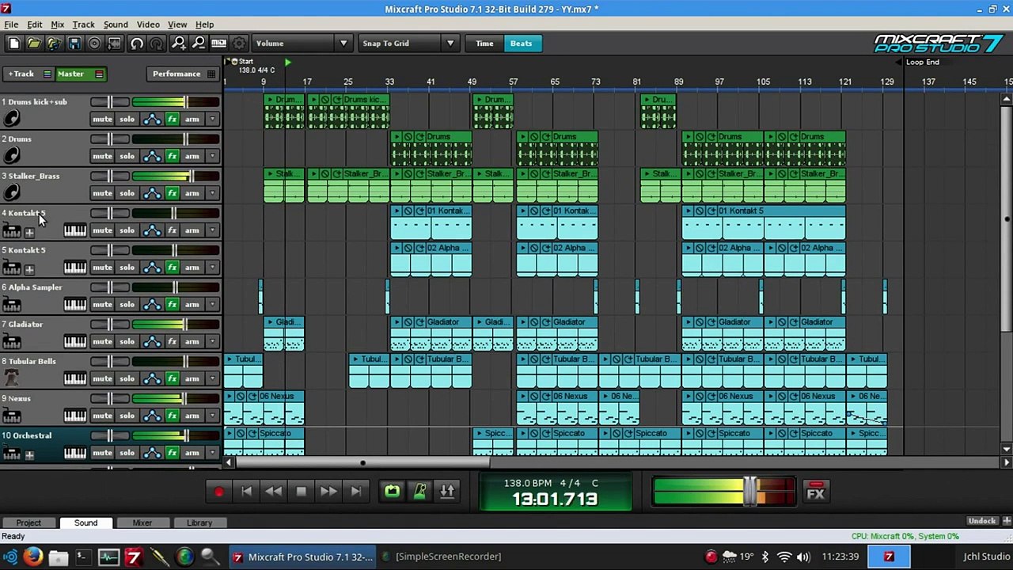This screenshot has height=570, width=1013.
Task: Adjust the pan slider on Drums kick+sub track
Action: pyautogui.click(x=110, y=101)
